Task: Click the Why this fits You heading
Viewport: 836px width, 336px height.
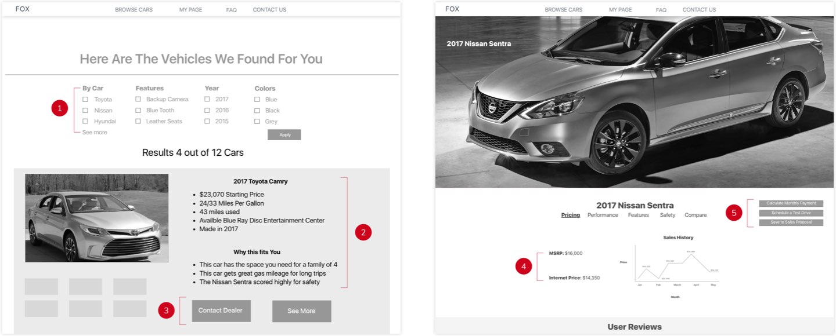Action: click(x=257, y=252)
